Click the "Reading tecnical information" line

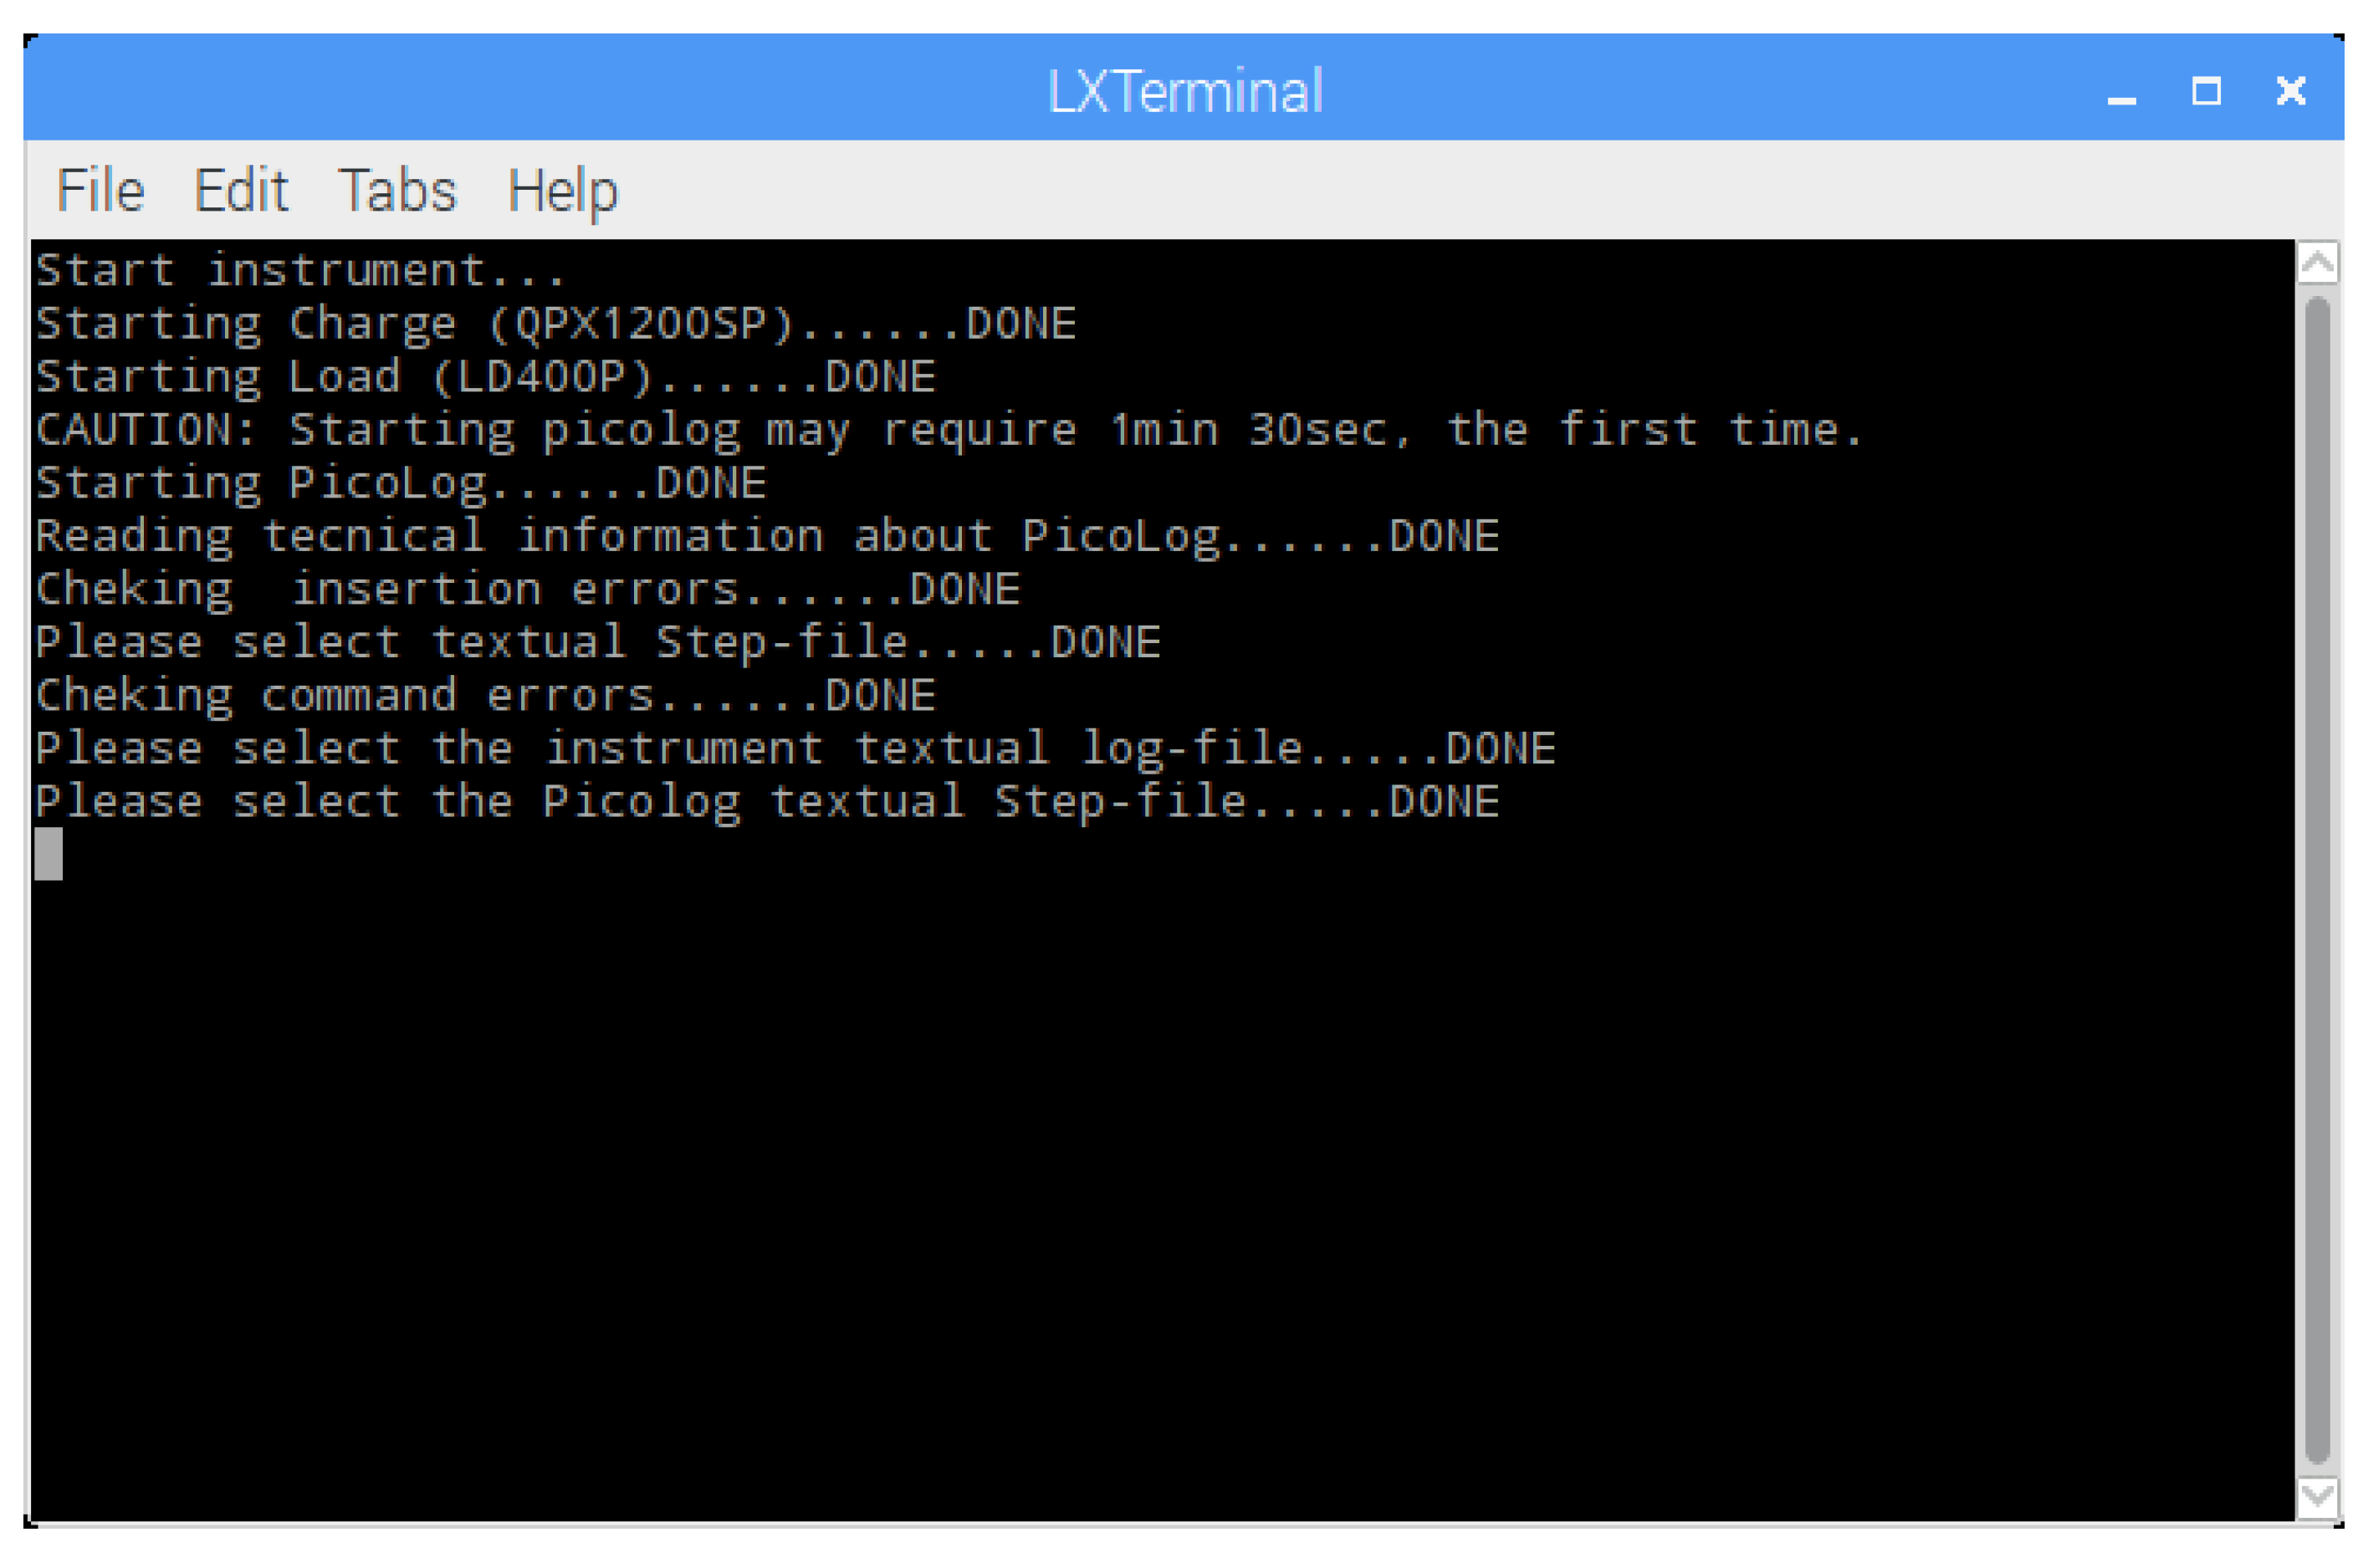(x=767, y=536)
